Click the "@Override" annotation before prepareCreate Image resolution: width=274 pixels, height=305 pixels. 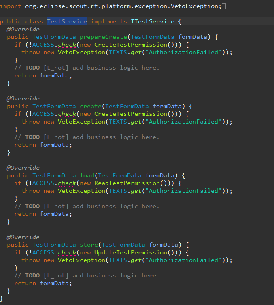tap(23, 29)
